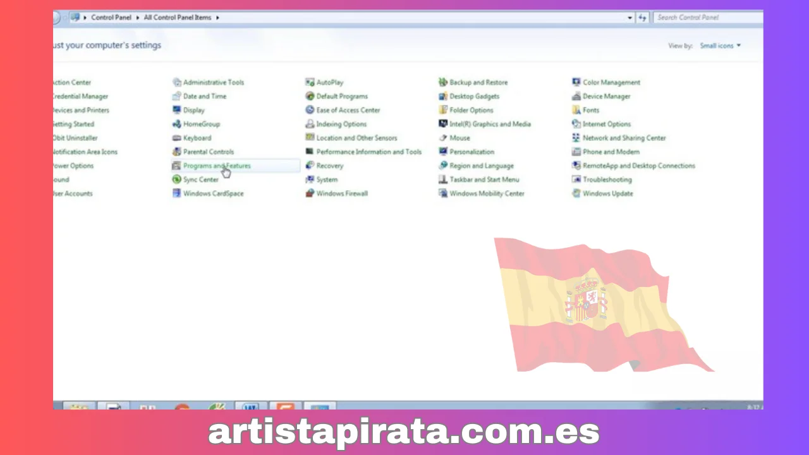
Task: Click the computer icon in the address bar
Action: pyautogui.click(x=75, y=18)
